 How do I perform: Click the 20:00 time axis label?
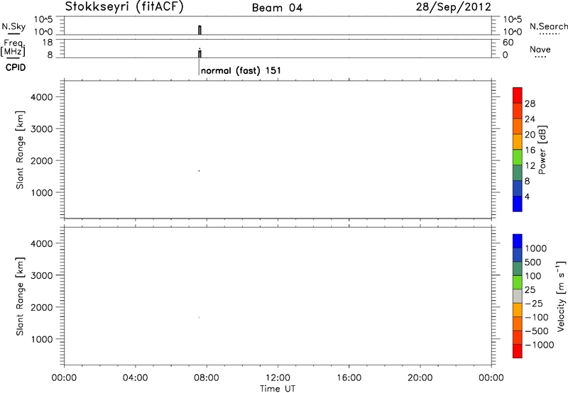click(420, 378)
